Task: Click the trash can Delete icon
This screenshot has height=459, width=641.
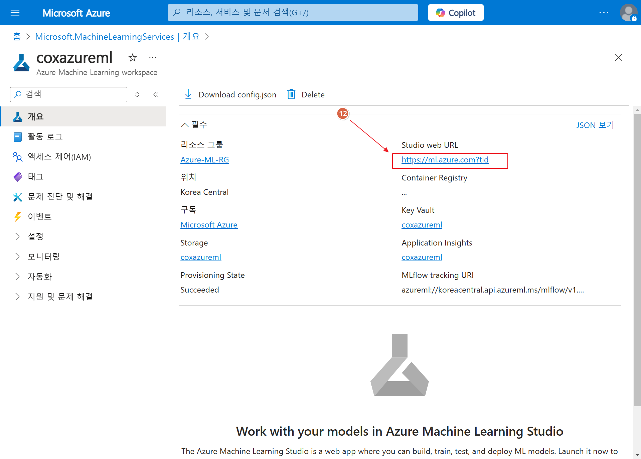Action: (291, 94)
